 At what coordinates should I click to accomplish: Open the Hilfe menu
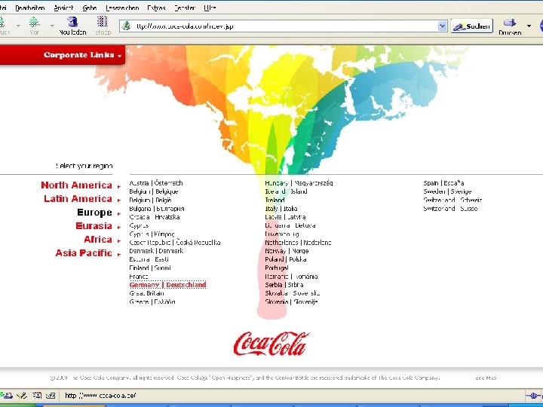[210, 8]
